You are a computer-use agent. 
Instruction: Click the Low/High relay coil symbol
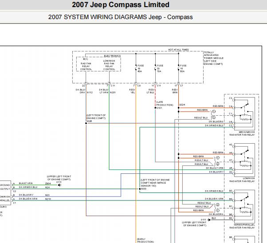point(245,164)
